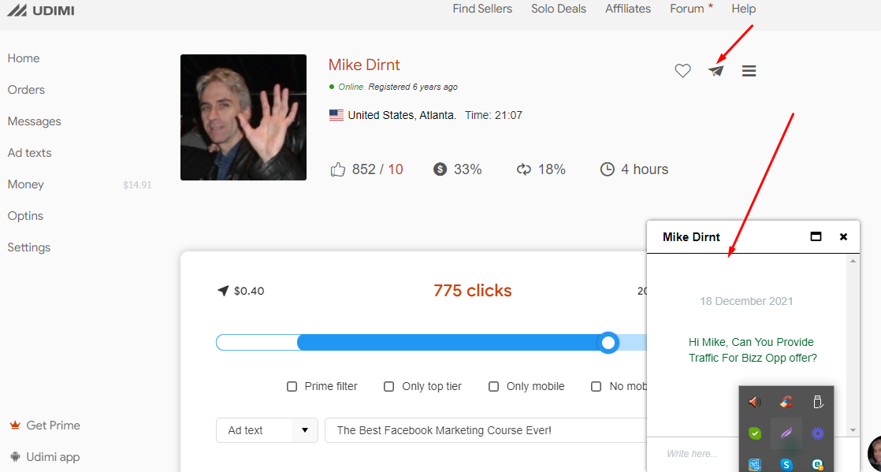The image size is (881, 472).
Task: Click the clicks slider handle
Action: 608,342
